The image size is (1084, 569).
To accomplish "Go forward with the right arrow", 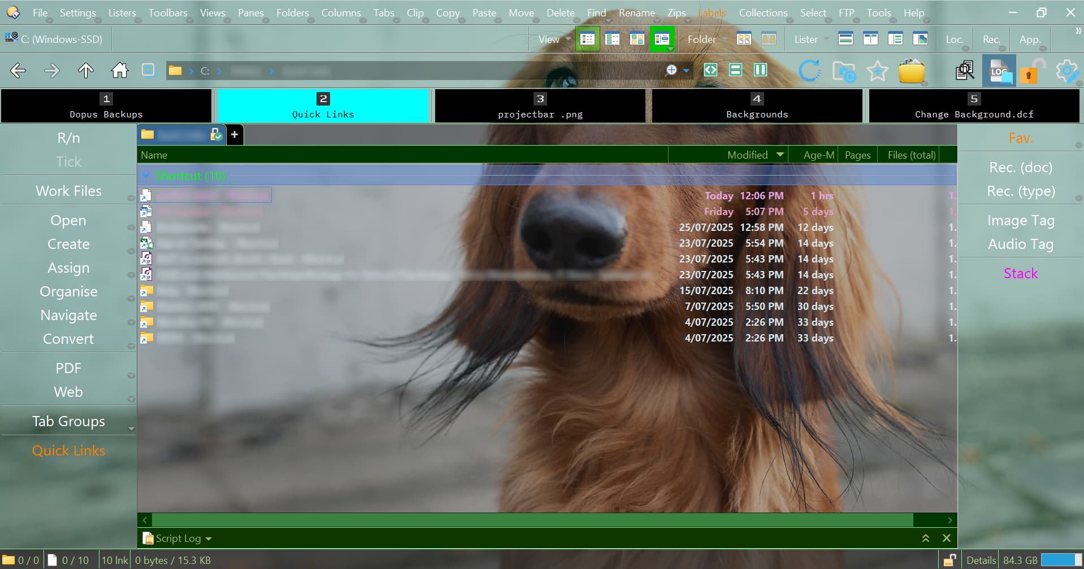I will pyautogui.click(x=51, y=71).
